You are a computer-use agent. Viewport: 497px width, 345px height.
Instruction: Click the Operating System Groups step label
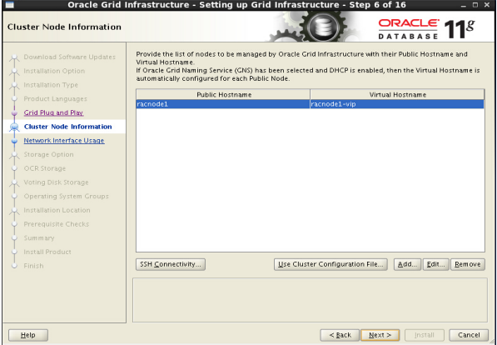67,196
